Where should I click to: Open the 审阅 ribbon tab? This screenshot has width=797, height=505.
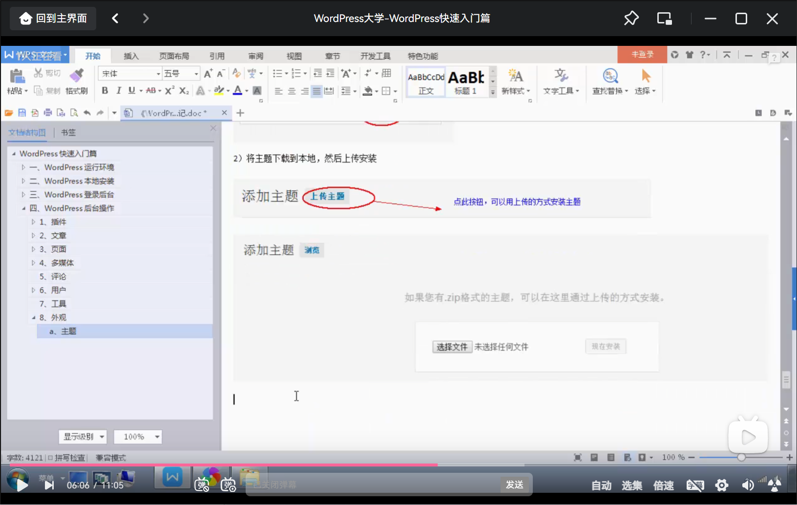pos(255,56)
